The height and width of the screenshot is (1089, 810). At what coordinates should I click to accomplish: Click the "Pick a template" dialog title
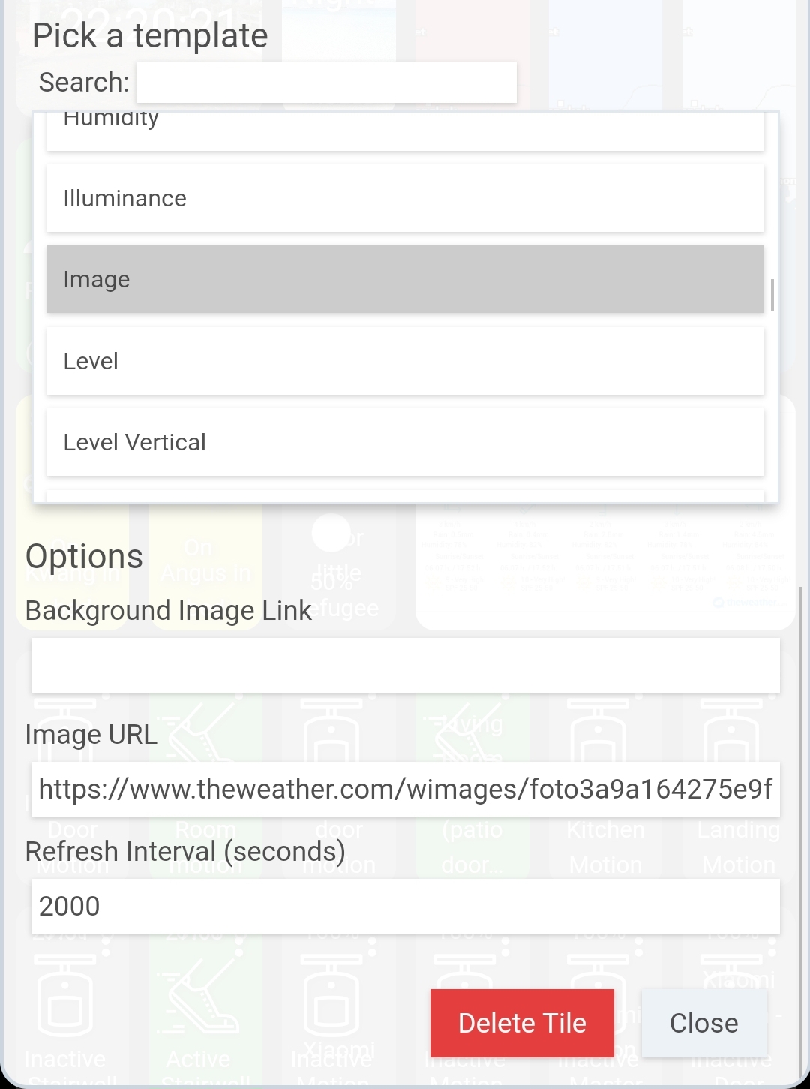(x=150, y=35)
